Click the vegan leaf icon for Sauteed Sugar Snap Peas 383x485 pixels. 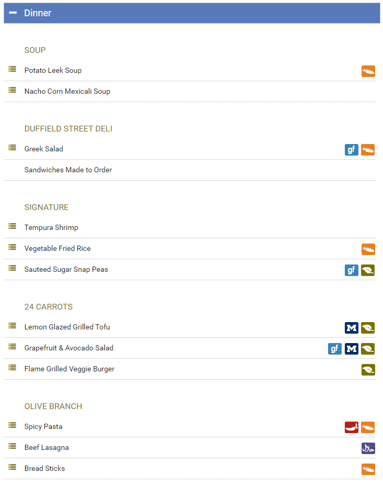pos(368,270)
